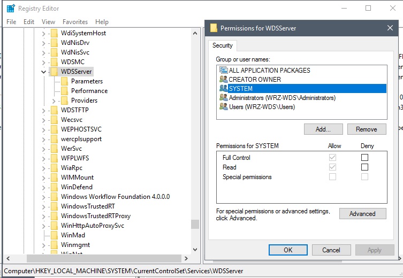Expand the Providers subkey
The height and width of the screenshot is (278, 403).
54,101
